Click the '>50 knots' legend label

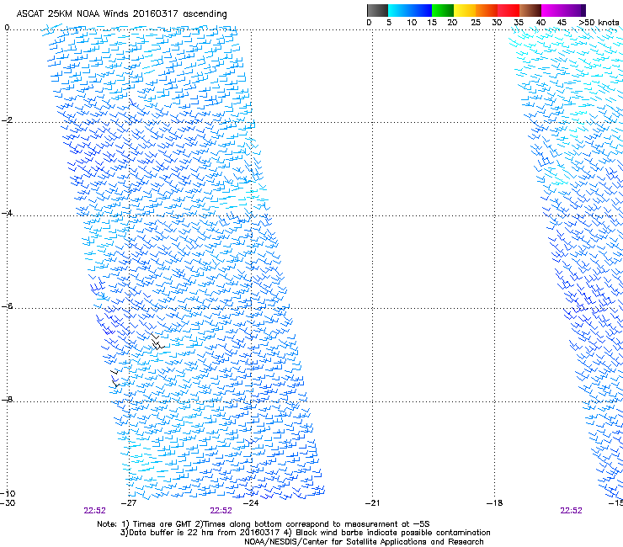click(599, 23)
